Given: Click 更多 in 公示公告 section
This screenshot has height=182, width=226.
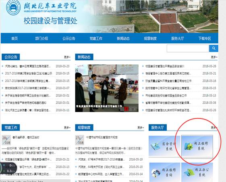Looking at the screenshot, I should click(x=67, y=57).
